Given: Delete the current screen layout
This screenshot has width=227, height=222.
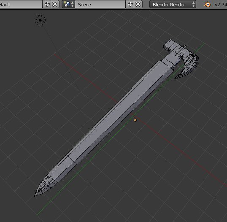Looking at the screenshot, I should tap(55, 5).
